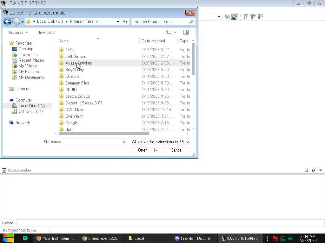Select the Everything folder
The image size is (325, 243).
124,116
